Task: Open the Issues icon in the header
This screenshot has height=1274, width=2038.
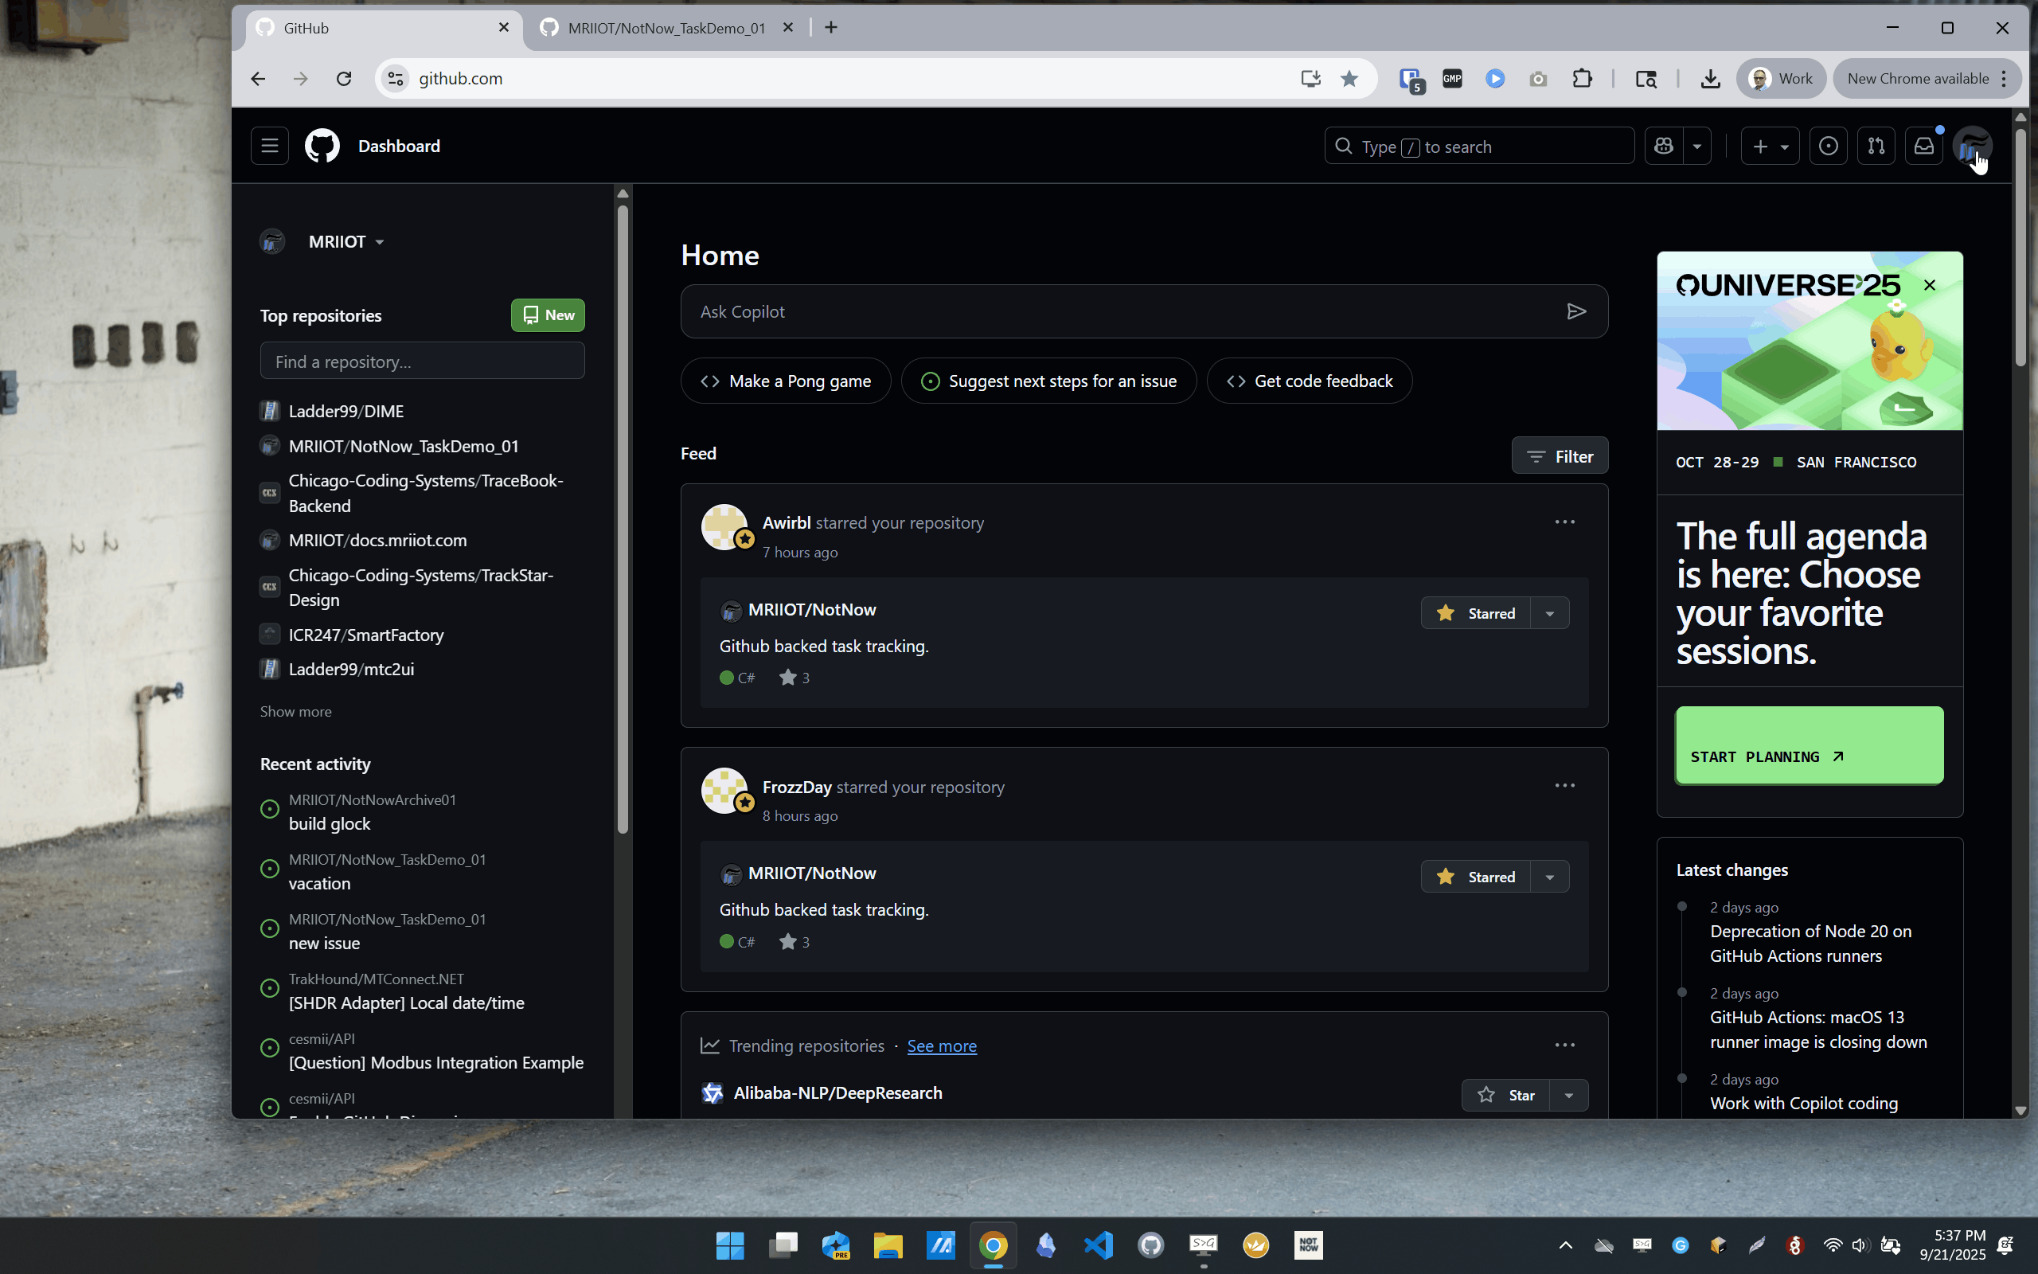Action: (1829, 146)
